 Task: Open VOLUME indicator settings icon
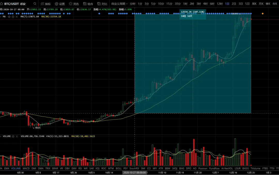[13, 136]
